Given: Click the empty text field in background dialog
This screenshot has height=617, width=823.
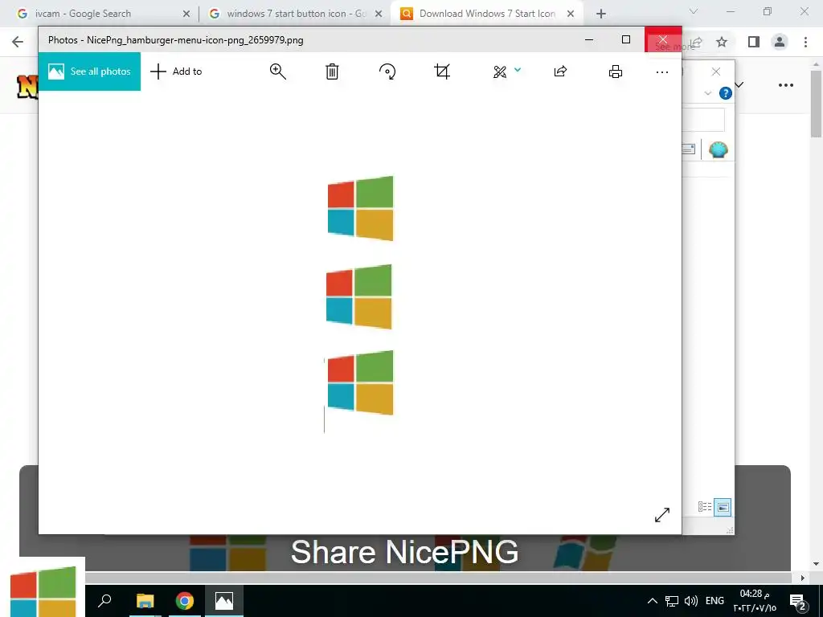Looking at the screenshot, I should (x=703, y=120).
